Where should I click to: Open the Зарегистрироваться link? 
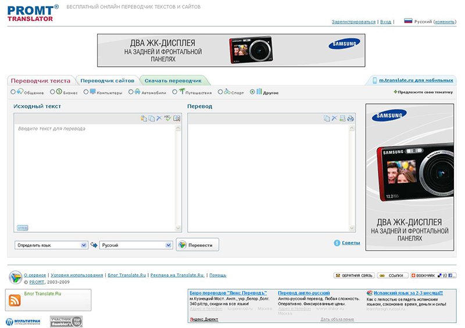(x=353, y=21)
